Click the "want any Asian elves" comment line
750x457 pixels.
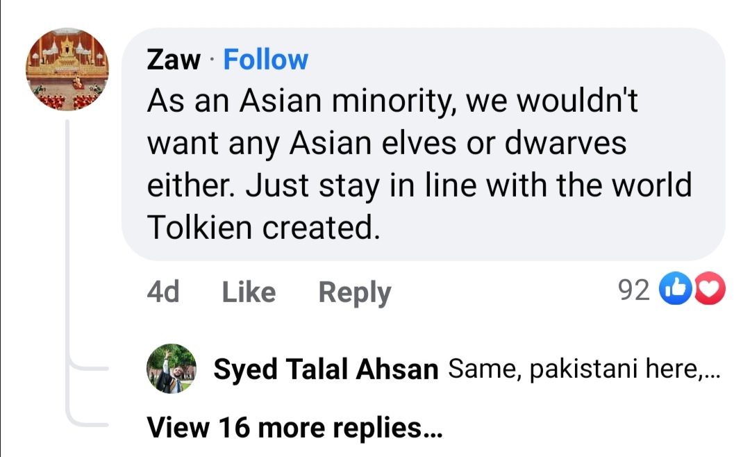[387, 144]
